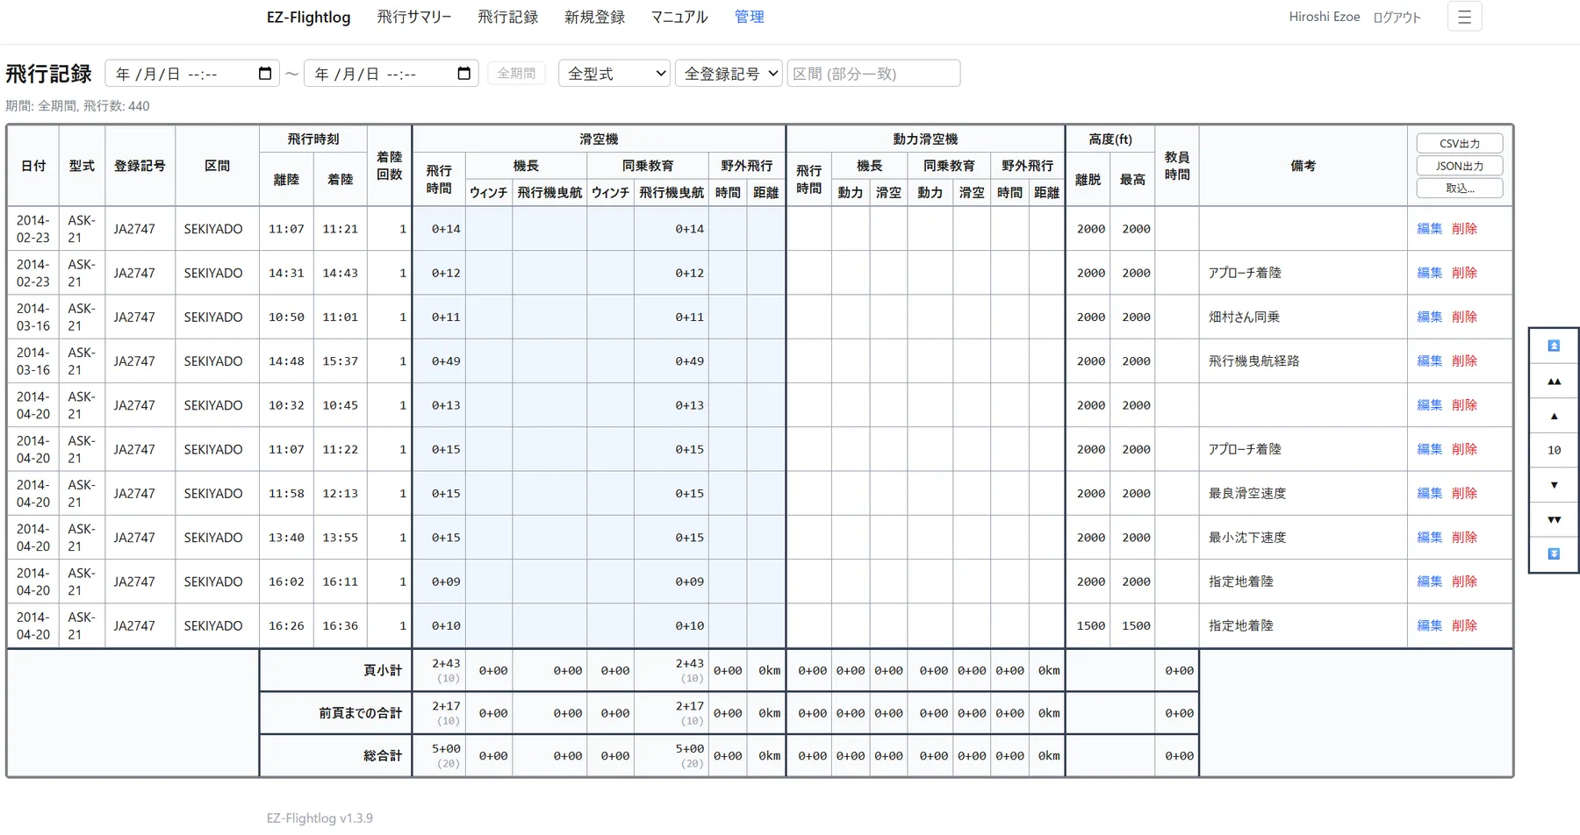
Task: Delete the 11:07–11:22 アプローチ着陸 flight
Action: pos(1464,449)
